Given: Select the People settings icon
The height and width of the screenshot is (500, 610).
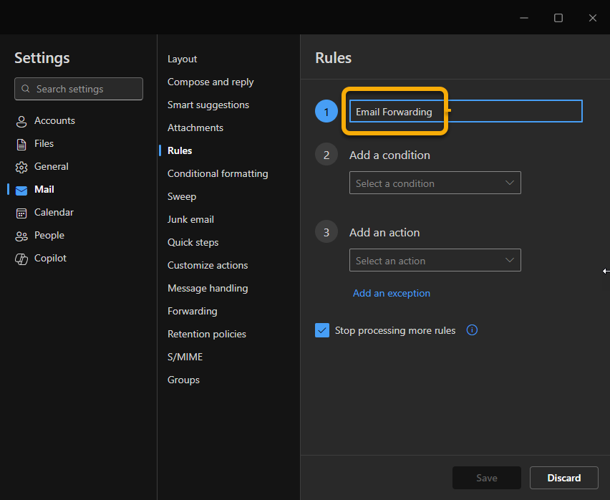Looking at the screenshot, I should [21, 235].
